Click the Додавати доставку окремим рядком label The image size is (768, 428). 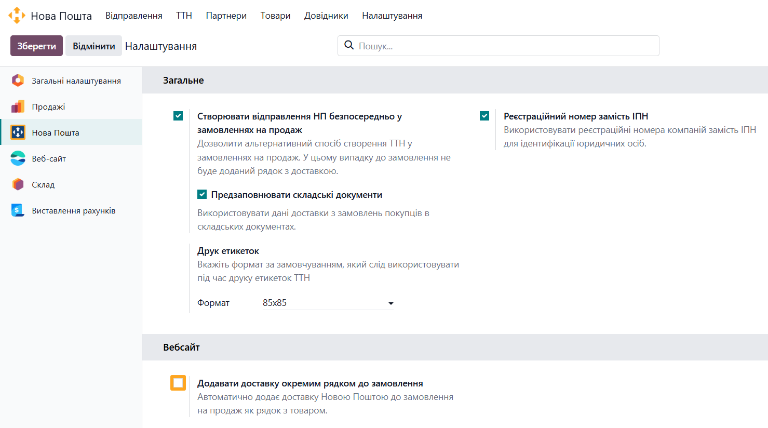pos(310,383)
